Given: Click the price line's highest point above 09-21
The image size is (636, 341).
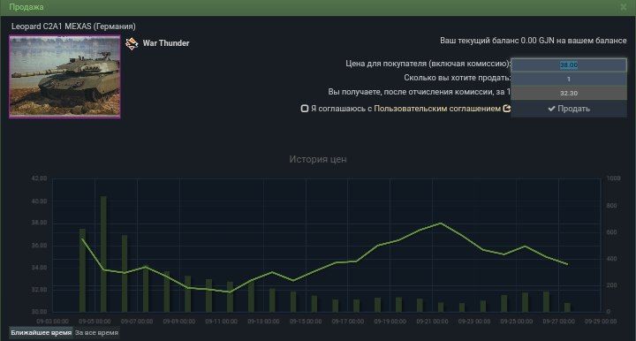Looking at the screenshot, I should 441,223.
